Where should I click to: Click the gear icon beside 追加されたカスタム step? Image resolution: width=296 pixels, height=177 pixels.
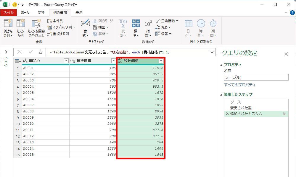tap(284, 114)
